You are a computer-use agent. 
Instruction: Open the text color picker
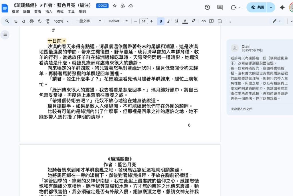pos(185,21)
